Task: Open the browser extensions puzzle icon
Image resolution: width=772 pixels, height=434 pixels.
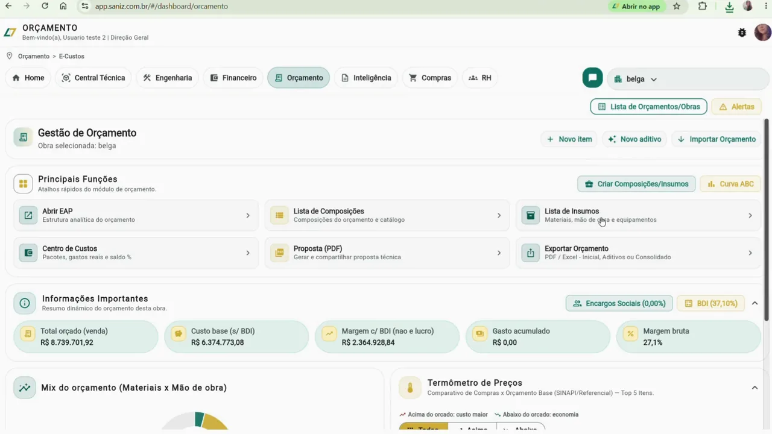Action: click(703, 6)
